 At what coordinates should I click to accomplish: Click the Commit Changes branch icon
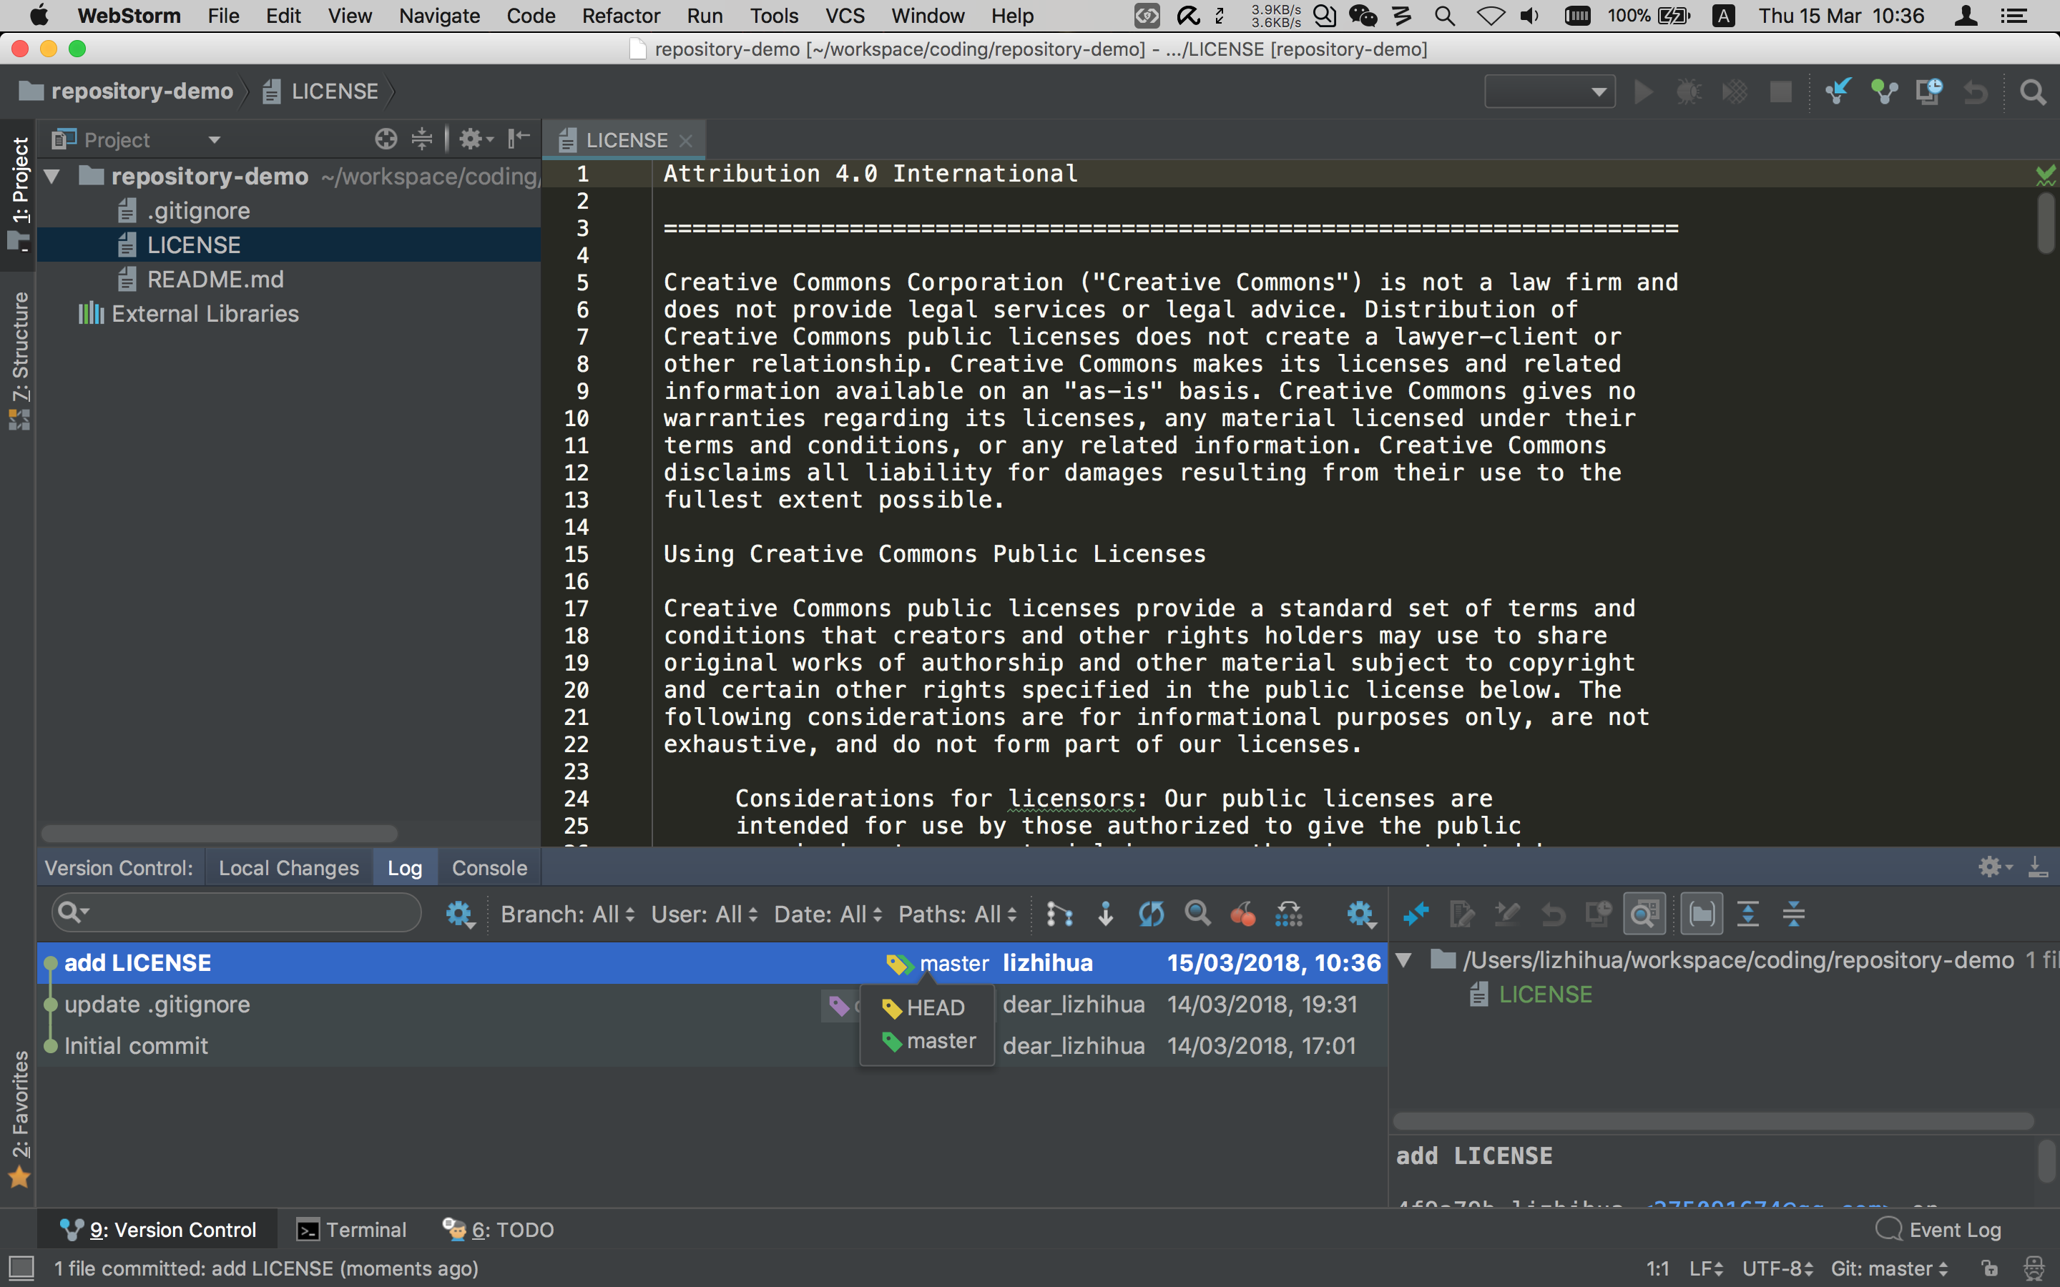click(1884, 91)
